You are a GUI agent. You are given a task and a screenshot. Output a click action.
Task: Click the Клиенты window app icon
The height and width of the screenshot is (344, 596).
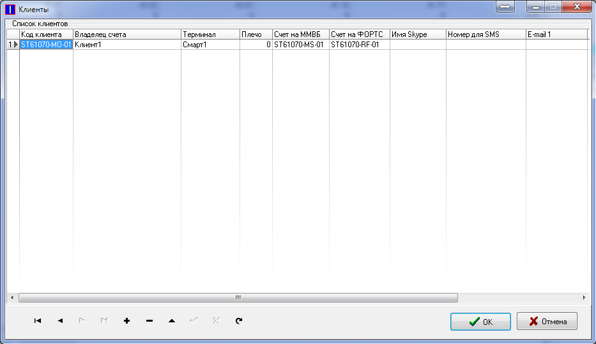[x=10, y=9]
